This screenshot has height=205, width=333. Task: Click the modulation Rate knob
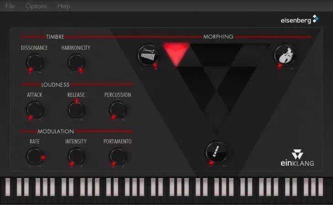point(35,156)
